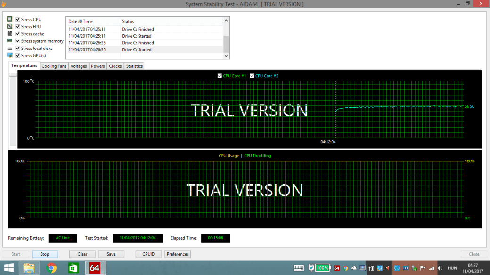The height and width of the screenshot is (275, 490).
Task: Click the AIDA64 system tray icon
Action: [x=337, y=268]
